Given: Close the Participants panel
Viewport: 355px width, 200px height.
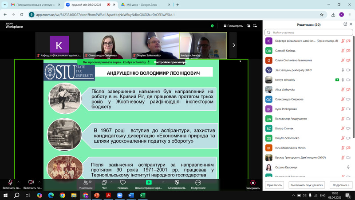Looking at the screenshot, I should click(x=351, y=24).
